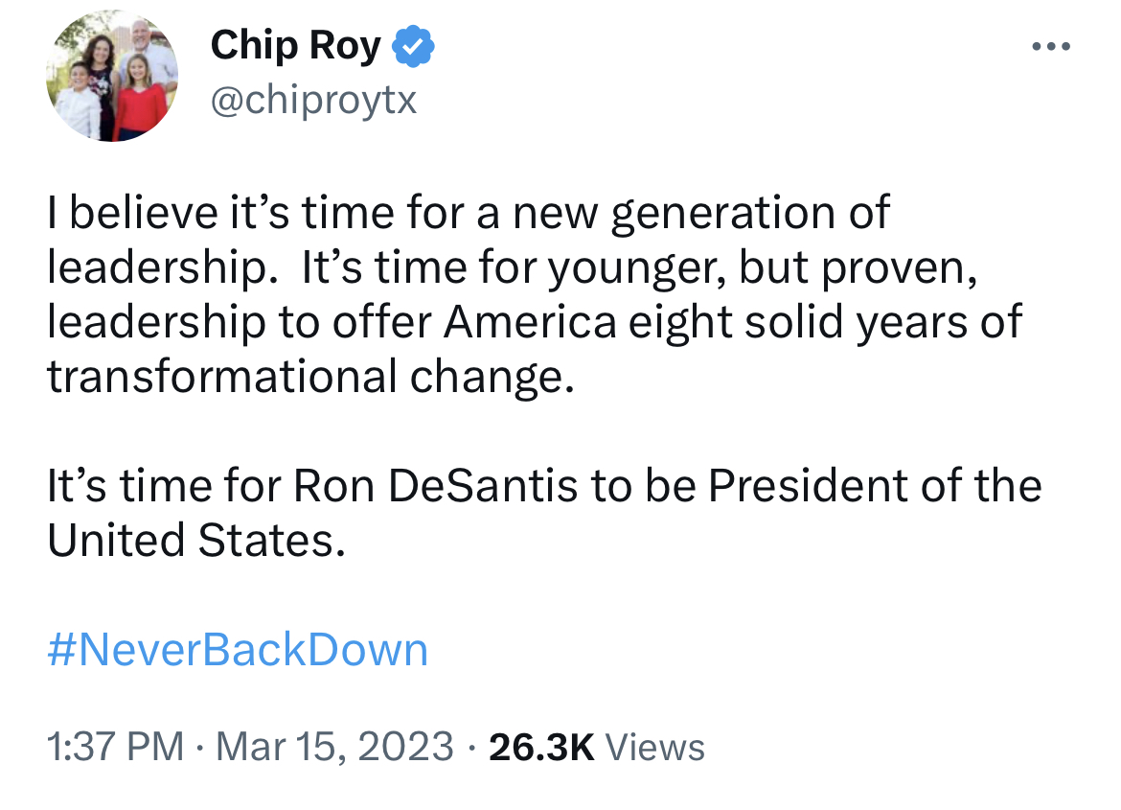This screenshot has width=1121, height=810.
Task: Click the name Ron DeSantis in tweet
Action: coord(435,486)
